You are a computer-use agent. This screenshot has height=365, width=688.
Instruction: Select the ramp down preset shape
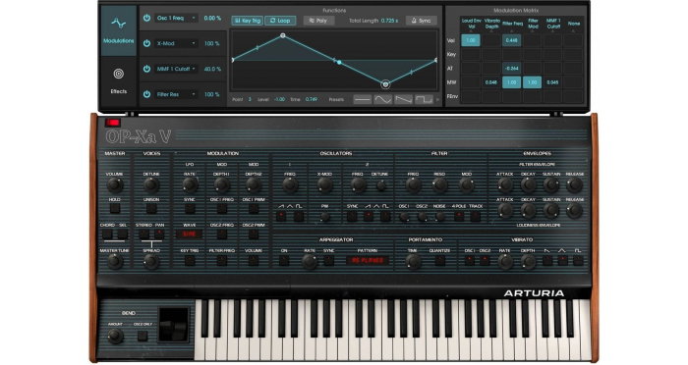(403, 100)
